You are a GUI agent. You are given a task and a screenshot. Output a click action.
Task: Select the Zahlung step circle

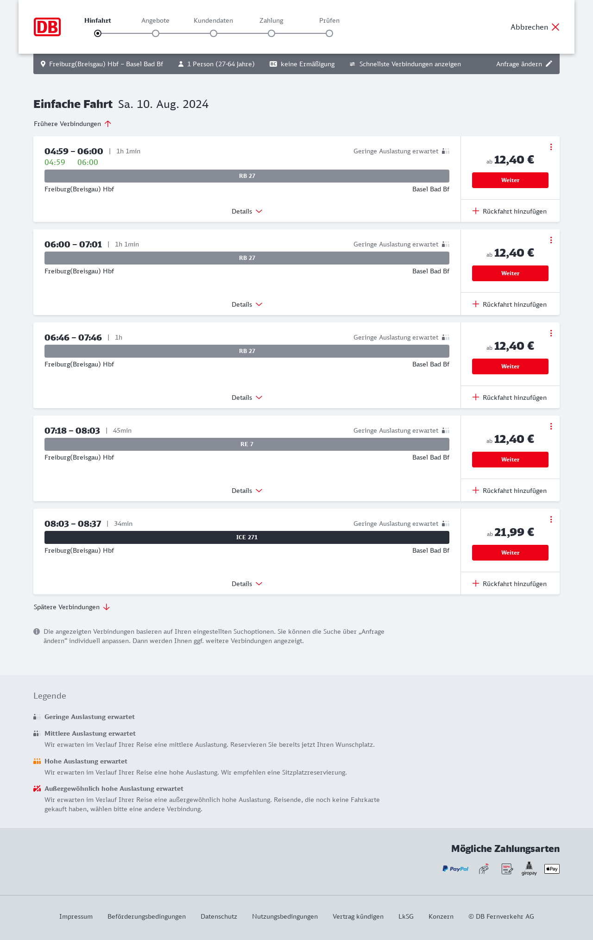click(271, 33)
